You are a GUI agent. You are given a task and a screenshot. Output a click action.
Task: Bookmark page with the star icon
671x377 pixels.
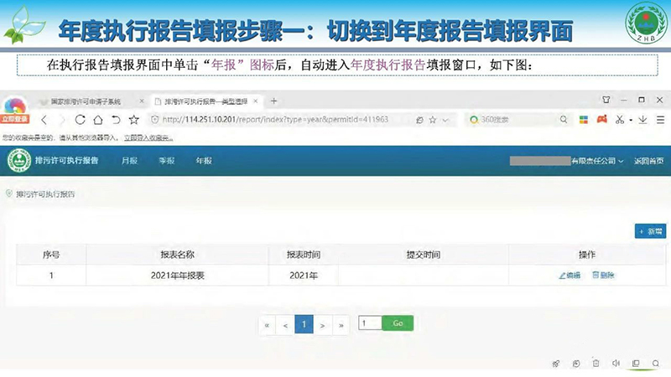click(x=133, y=120)
